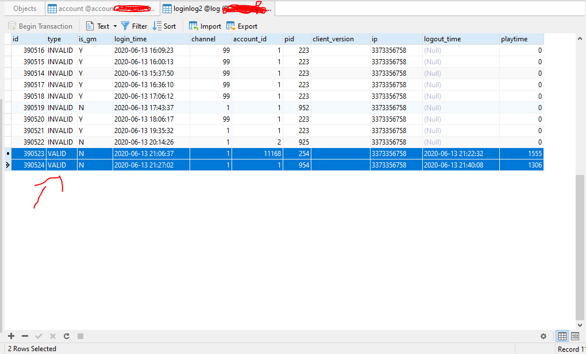The image size is (586, 354).
Task: Open the grid settings gear icon
Action: 543,336
